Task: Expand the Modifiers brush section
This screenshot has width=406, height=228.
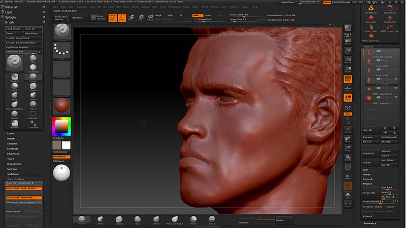Action: point(13,174)
